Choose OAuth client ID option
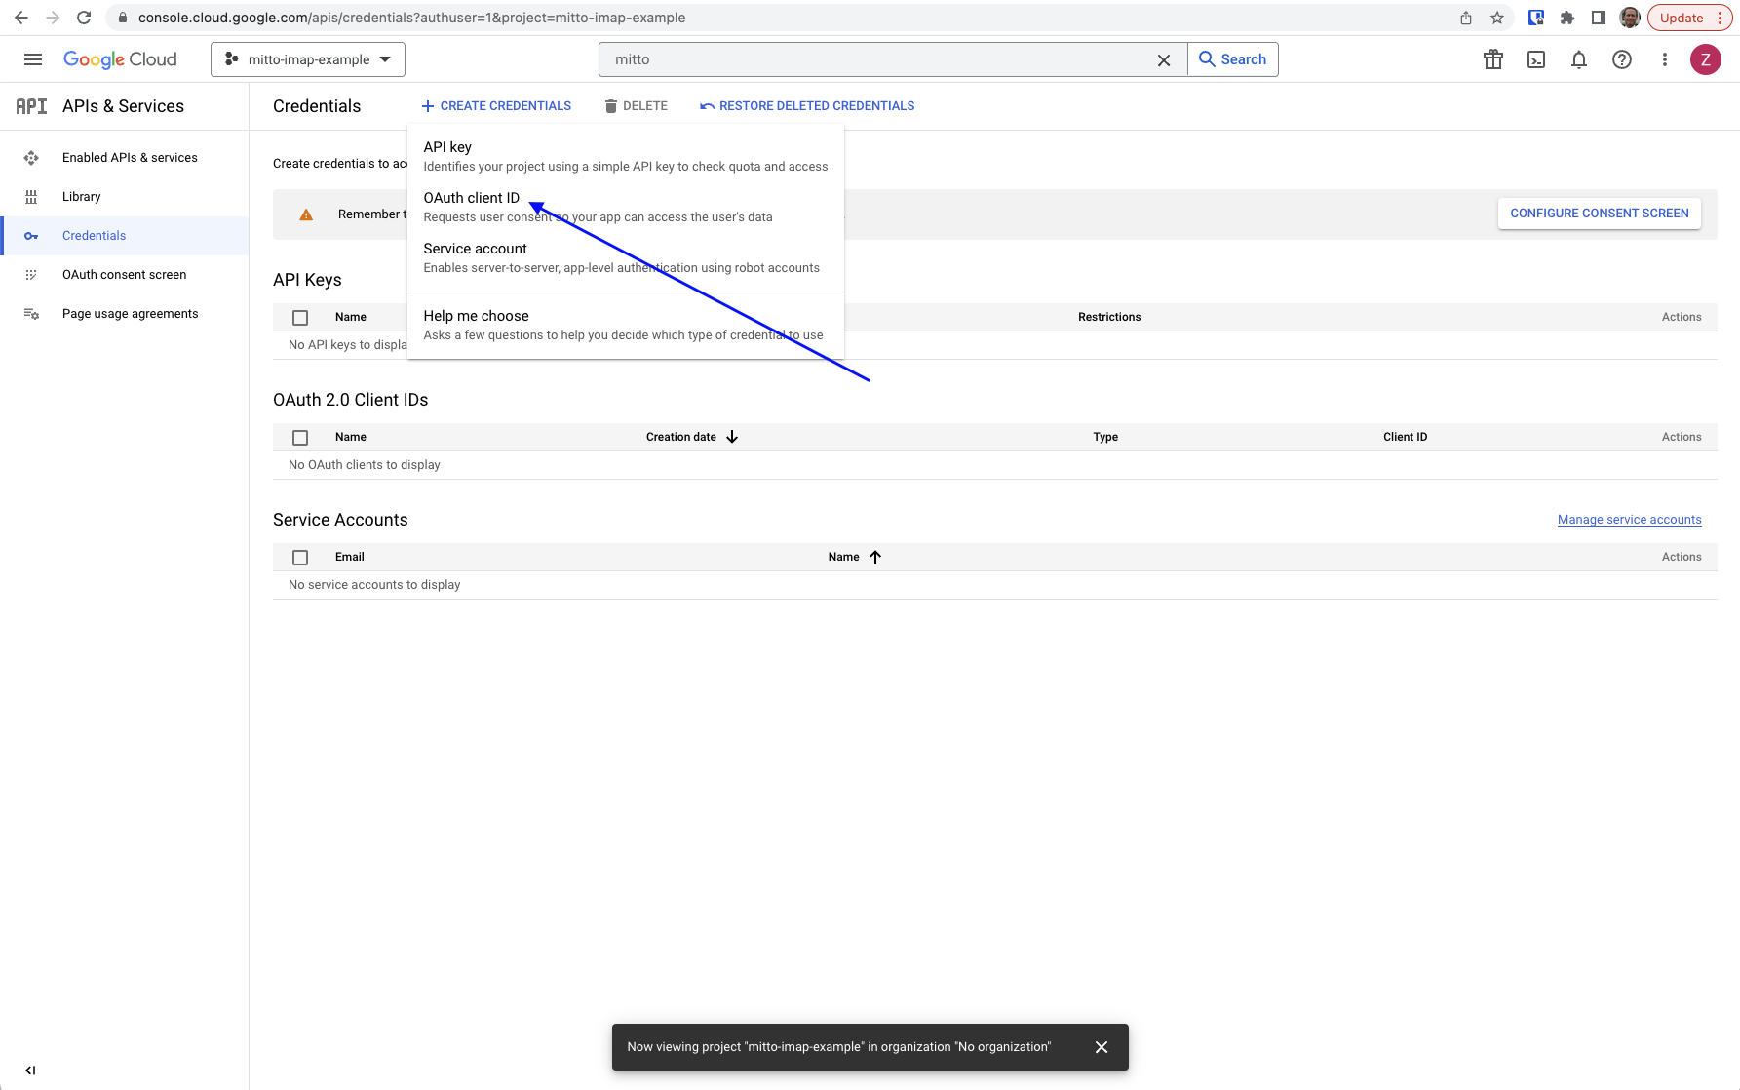The height and width of the screenshot is (1090, 1740). pos(626,207)
